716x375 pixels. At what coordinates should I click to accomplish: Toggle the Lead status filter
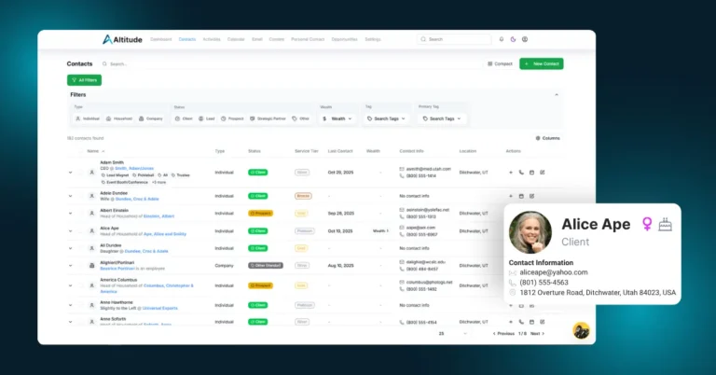coord(206,118)
